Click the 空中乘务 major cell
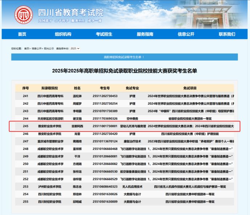Image resolution: width=250 pixels, height=215 pixels. coord(132,118)
